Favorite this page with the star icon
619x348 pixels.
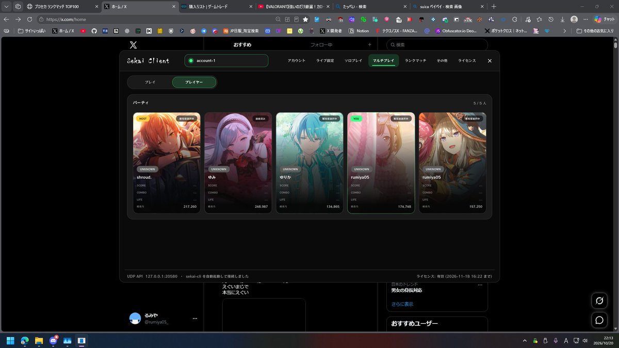click(305, 19)
